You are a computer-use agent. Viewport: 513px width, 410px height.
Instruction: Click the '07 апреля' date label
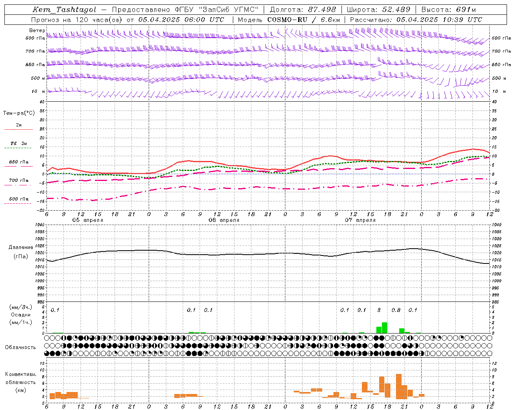tap(360, 220)
